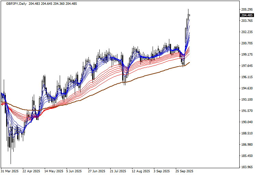This screenshot has height=175, width=255.
Task: Click the 200.705 price axis label
Action: (247, 43)
